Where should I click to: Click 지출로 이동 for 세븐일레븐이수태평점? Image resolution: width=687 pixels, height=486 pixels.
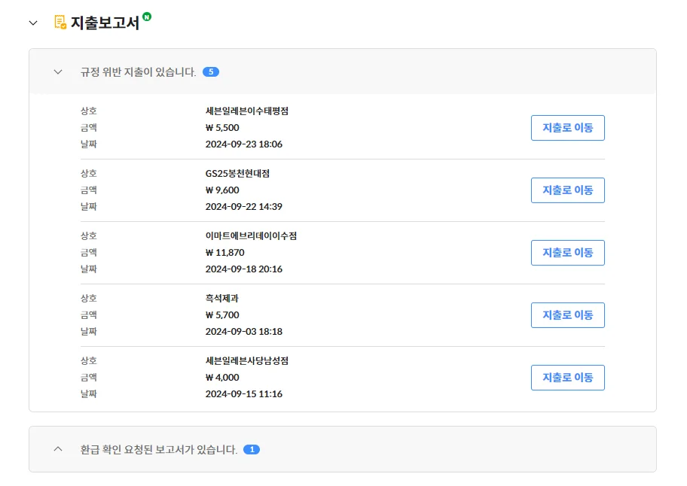(567, 128)
